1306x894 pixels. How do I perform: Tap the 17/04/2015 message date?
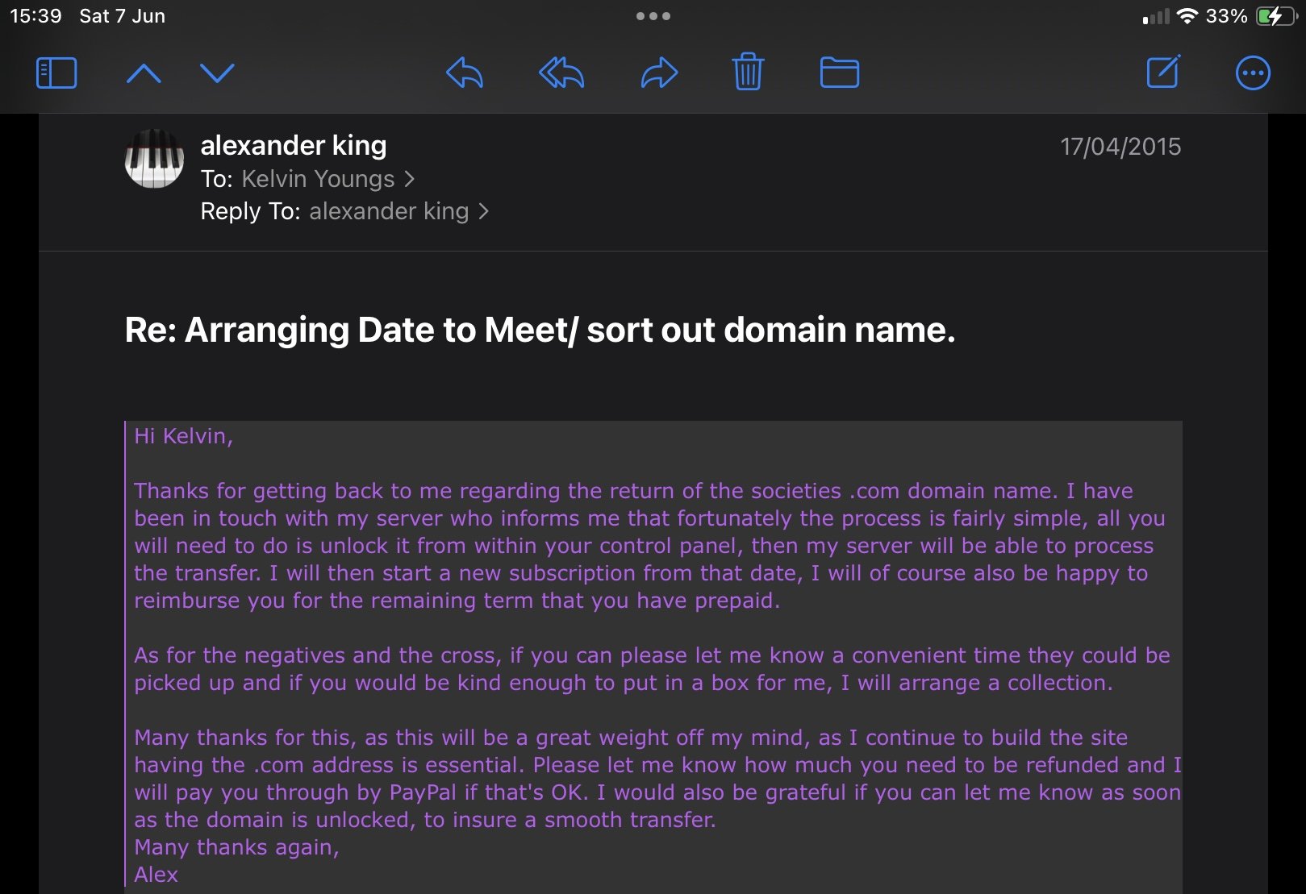tap(1120, 147)
